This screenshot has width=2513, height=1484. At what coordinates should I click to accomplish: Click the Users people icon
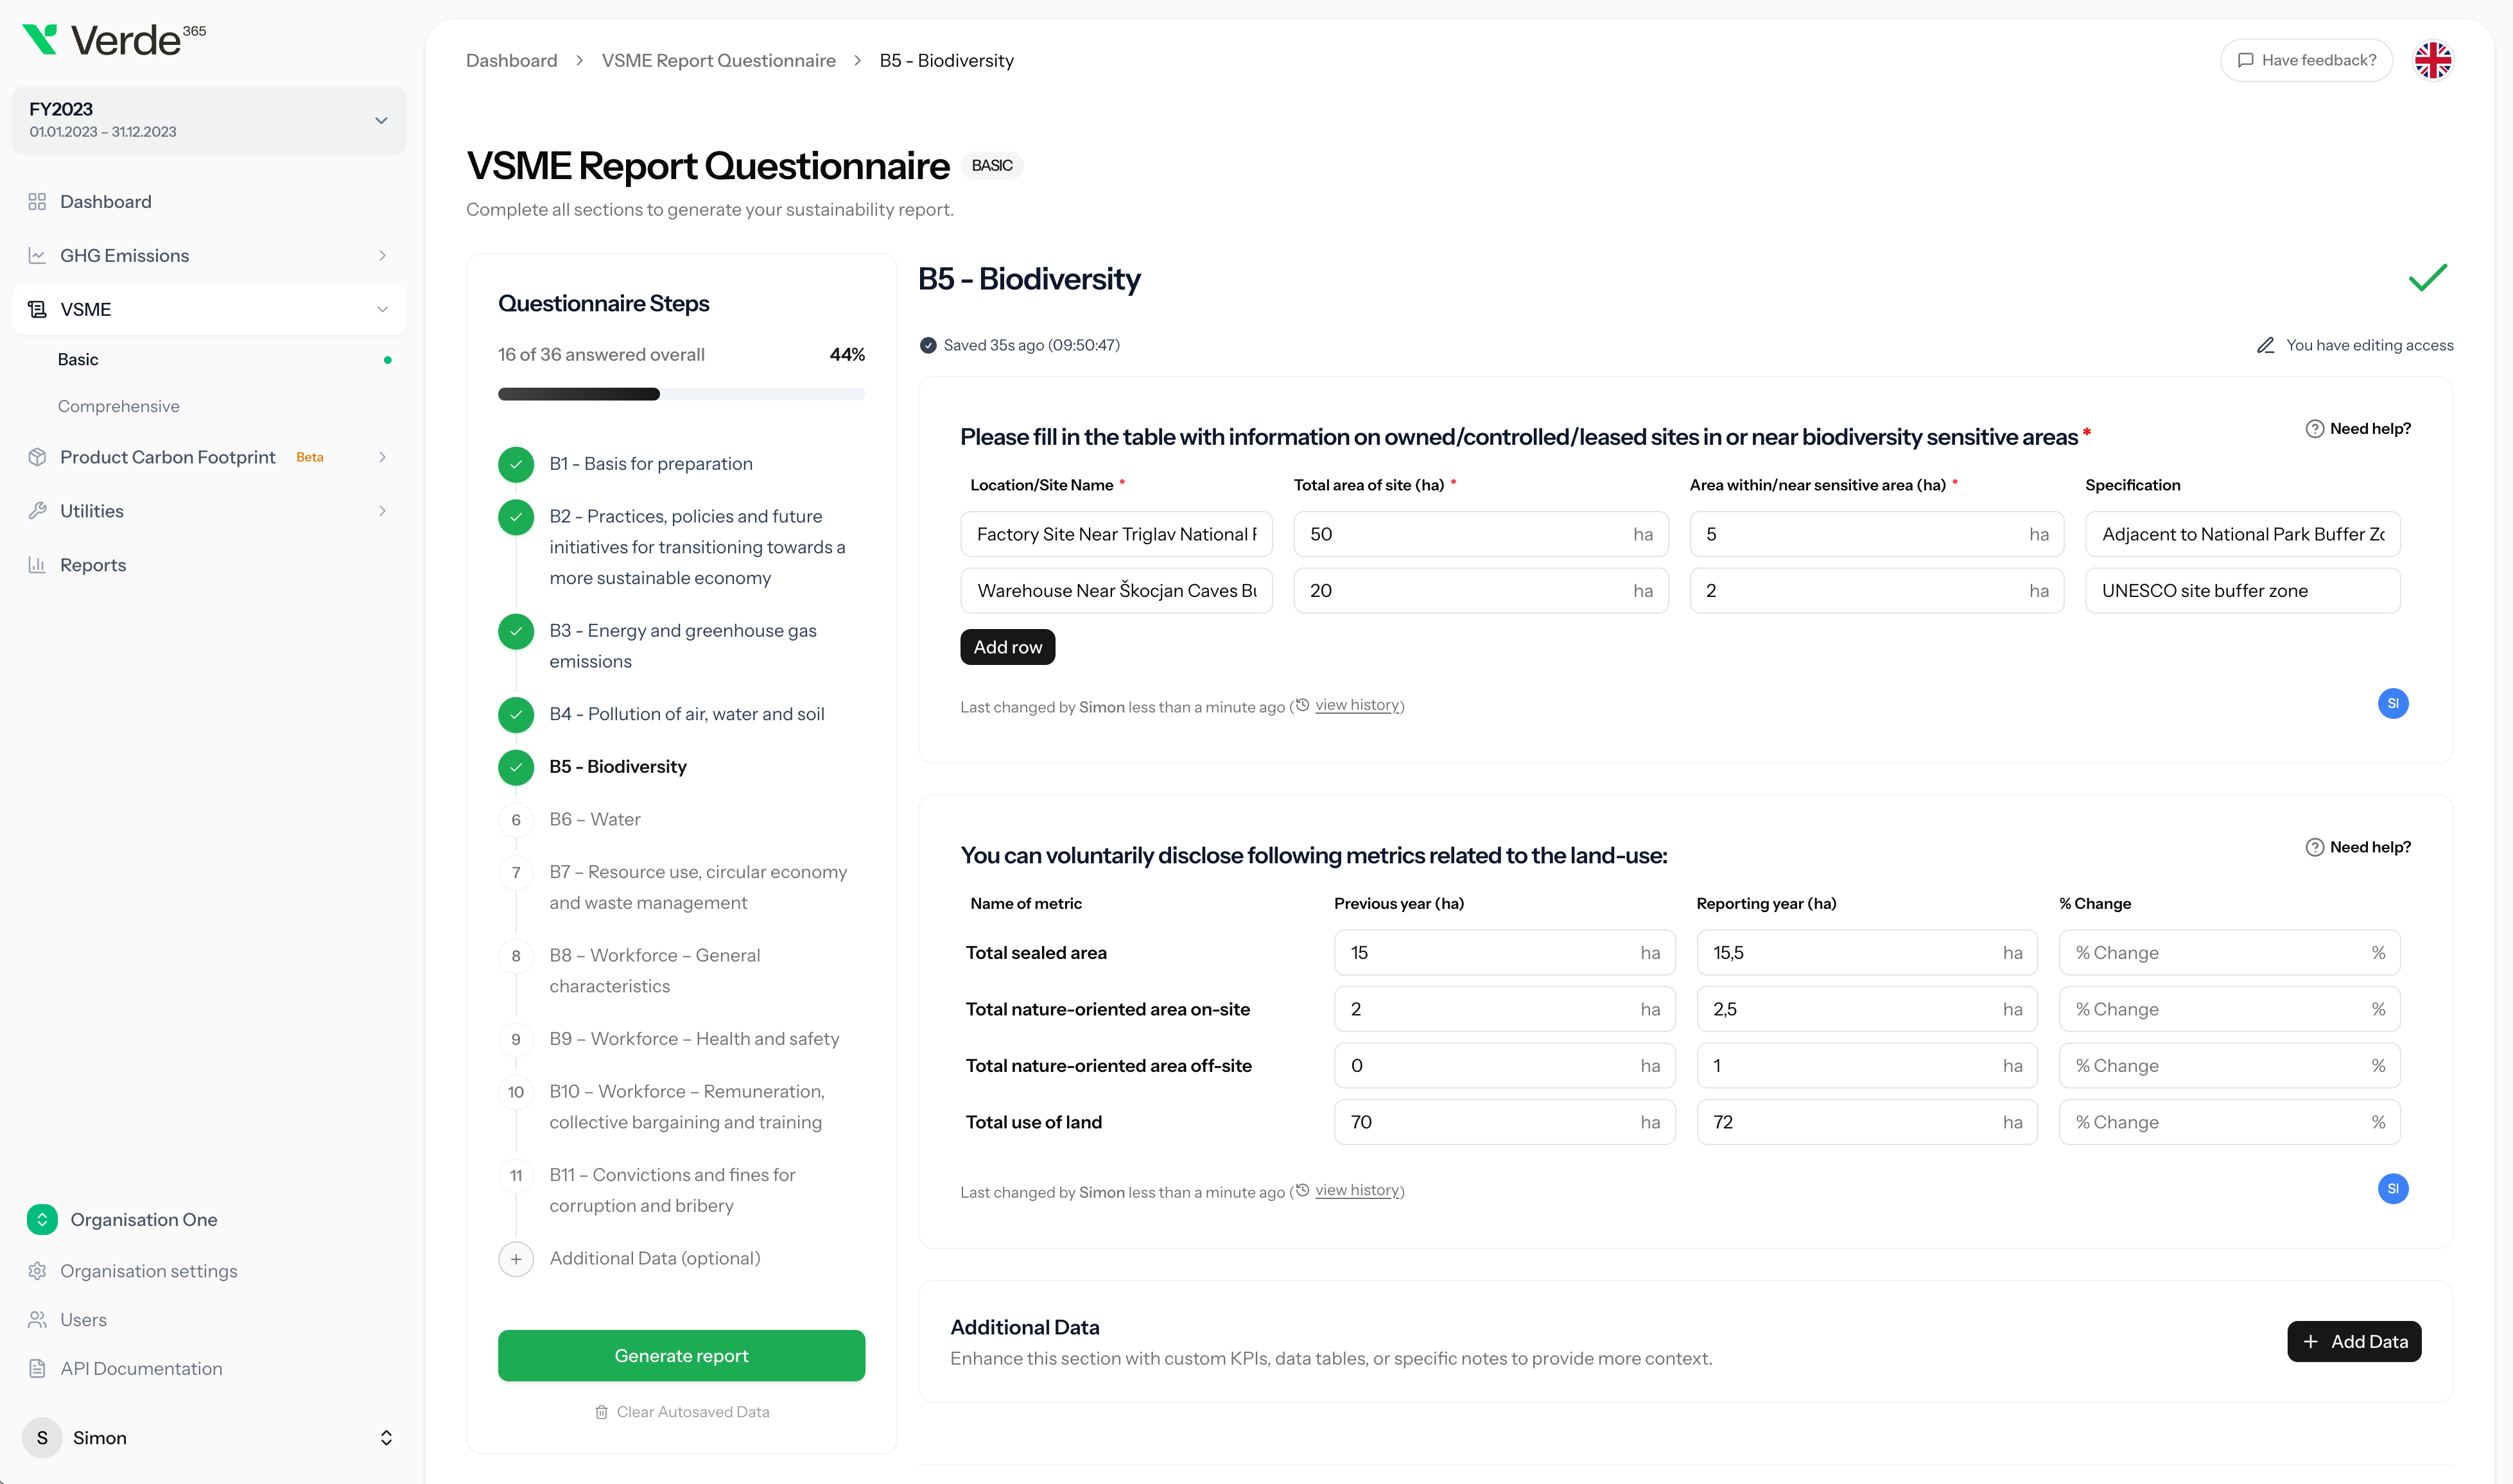point(37,1320)
